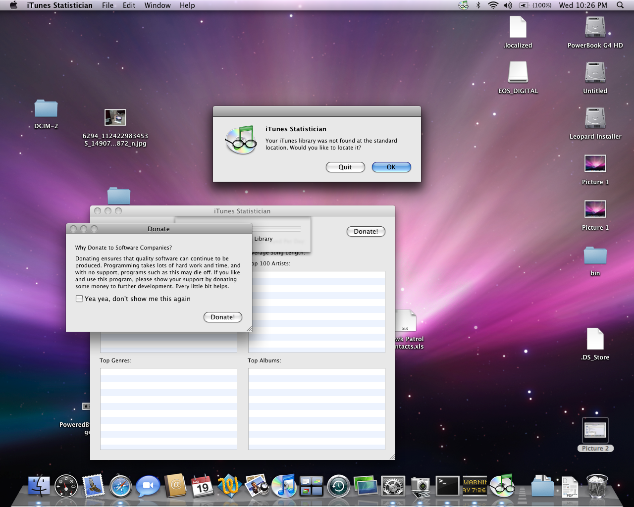Launch Mail from the Dock
Screen dimensions: 634x507
[94, 486]
